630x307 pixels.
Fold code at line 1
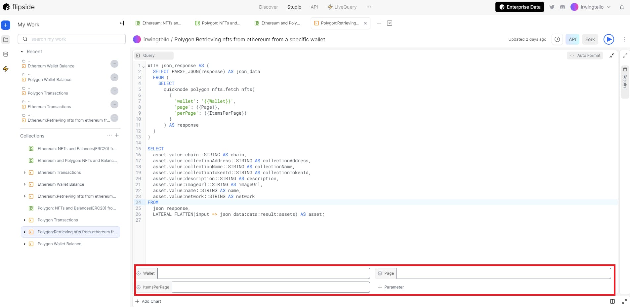click(144, 66)
